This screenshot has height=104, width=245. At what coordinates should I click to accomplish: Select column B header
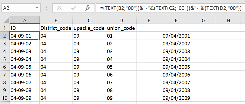coord(56,20)
